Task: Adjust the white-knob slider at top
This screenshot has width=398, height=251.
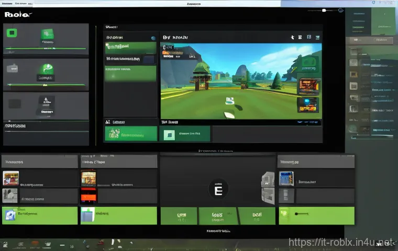Action: click(324, 10)
